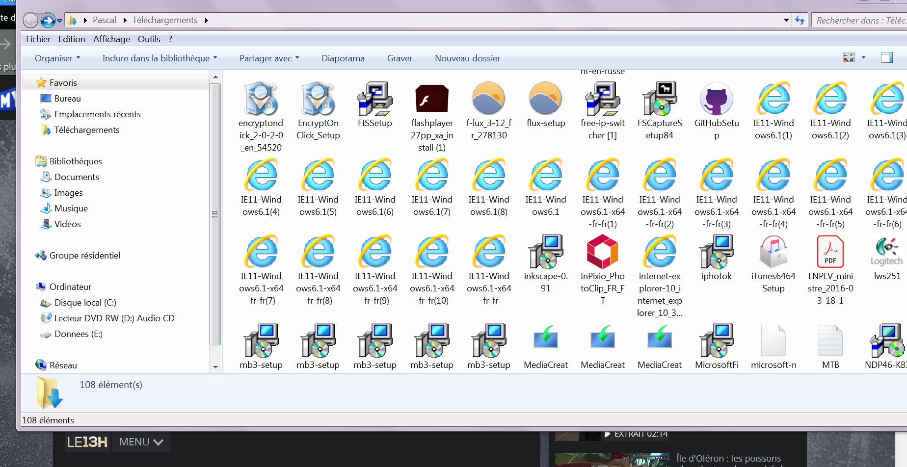Click the Diaporama toolbar button
The height and width of the screenshot is (467, 907).
[x=343, y=58]
